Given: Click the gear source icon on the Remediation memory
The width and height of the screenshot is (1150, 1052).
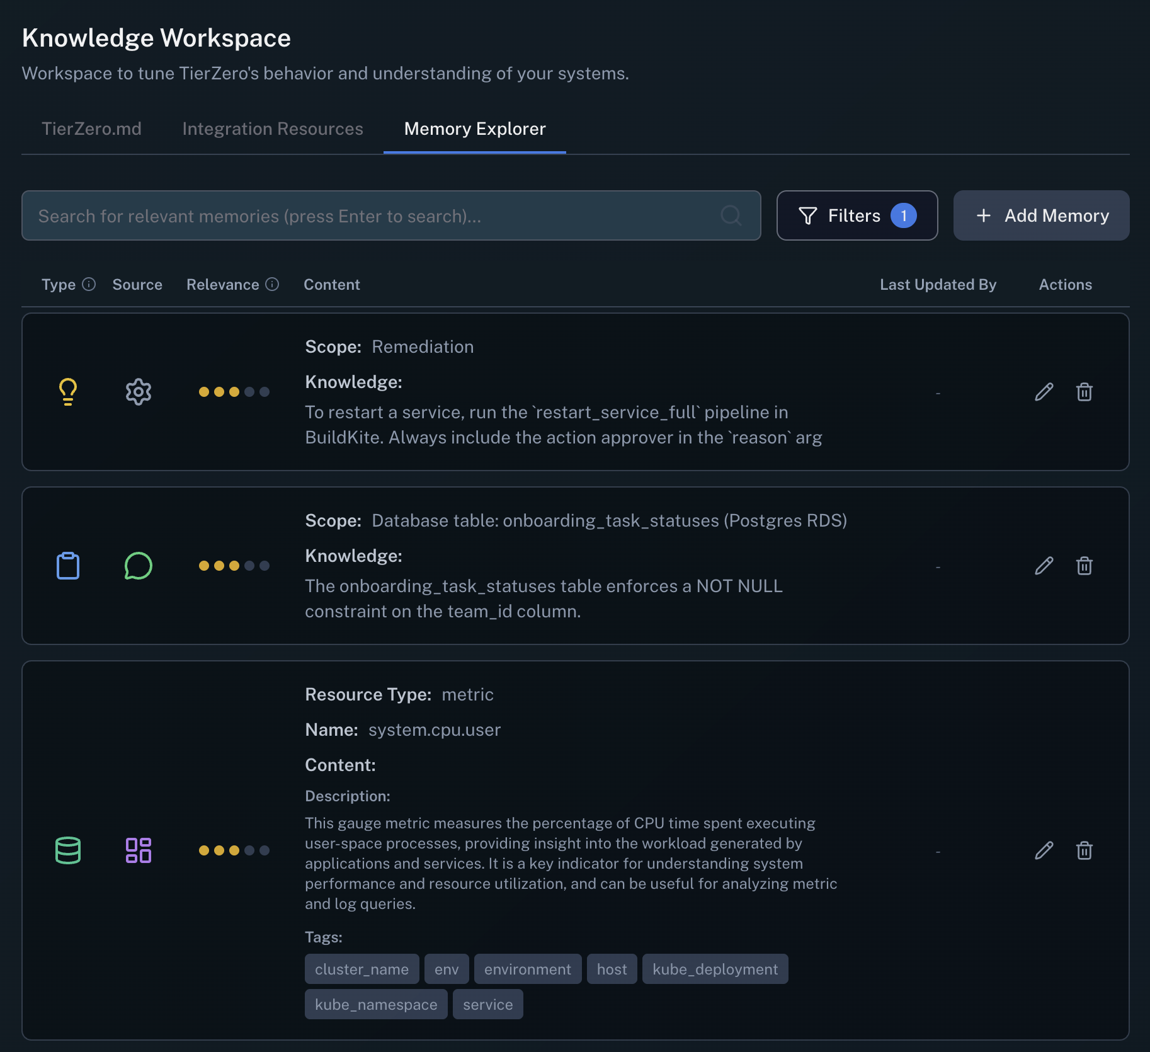Looking at the screenshot, I should pyautogui.click(x=138, y=392).
